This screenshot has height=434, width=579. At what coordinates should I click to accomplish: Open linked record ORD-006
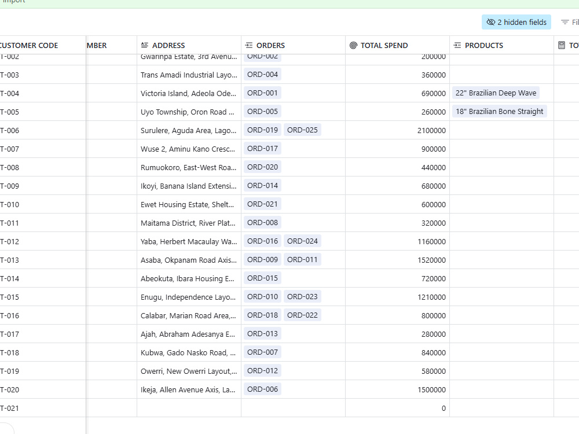point(262,389)
